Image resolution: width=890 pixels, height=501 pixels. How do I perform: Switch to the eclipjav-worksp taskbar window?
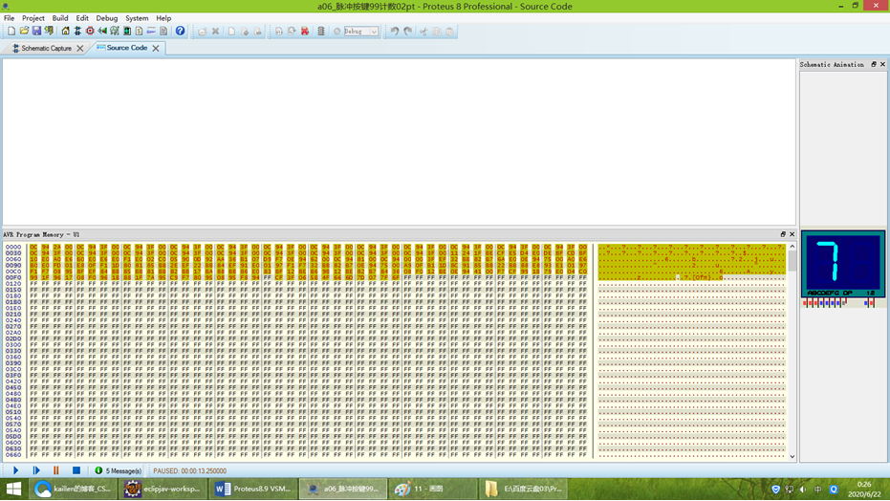coord(163,489)
